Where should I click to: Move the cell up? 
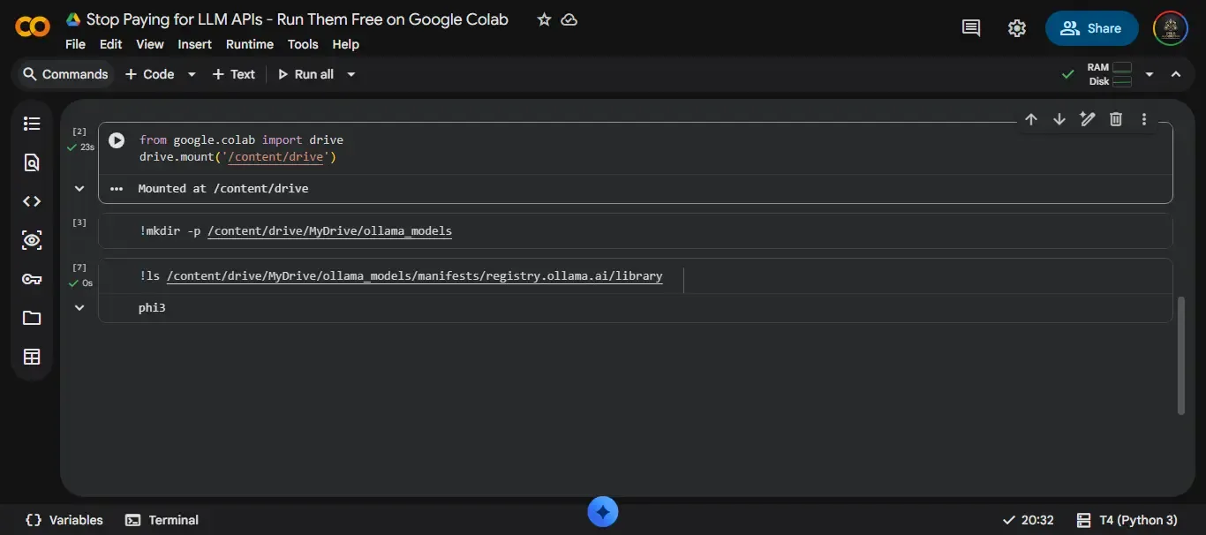(1031, 119)
